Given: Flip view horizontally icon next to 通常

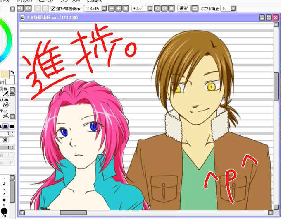Looking at the screenshot, I should coord(195,8).
